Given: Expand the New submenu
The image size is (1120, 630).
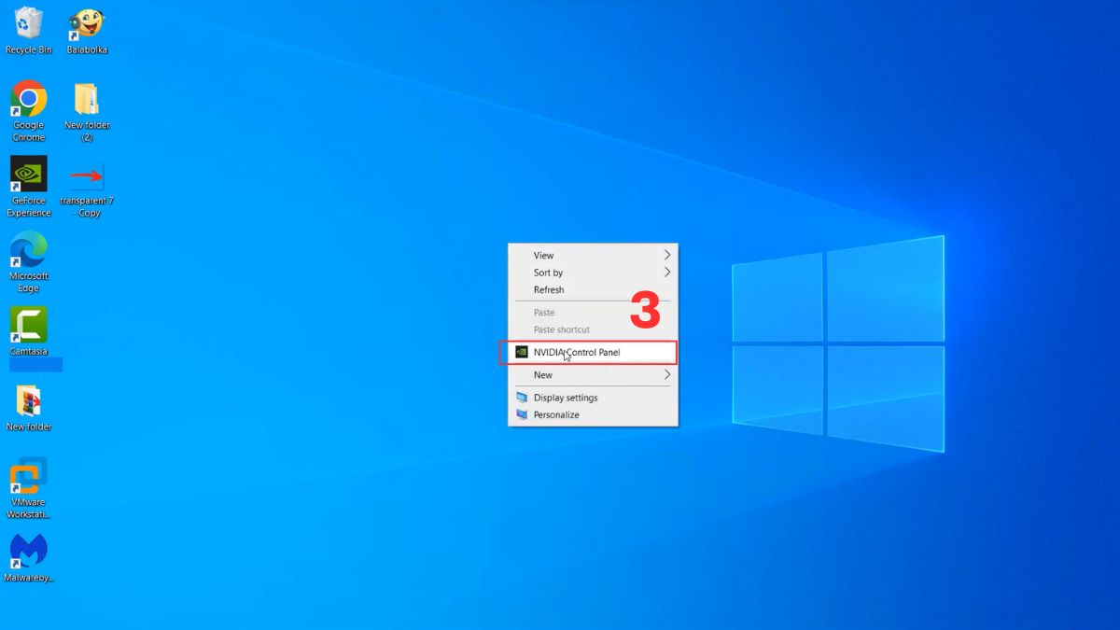Looking at the screenshot, I should point(543,374).
